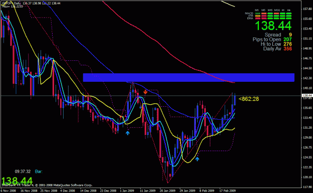313x193 pixels.
Task: Click the EMA H4 signal bar
Action: click(289, 18)
